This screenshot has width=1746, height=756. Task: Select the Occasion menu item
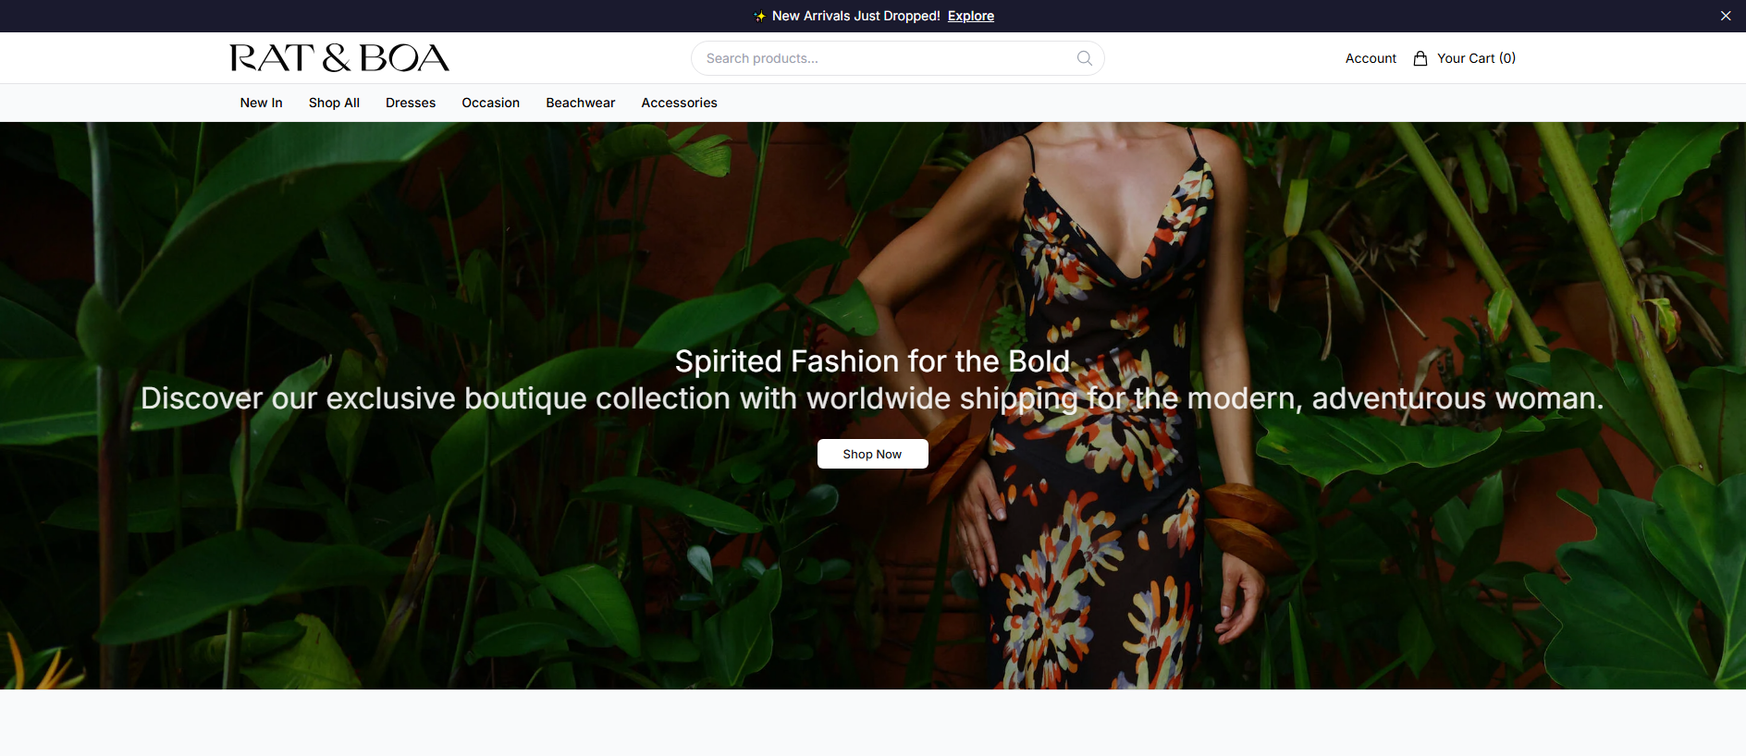pyautogui.click(x=491, y=103)
